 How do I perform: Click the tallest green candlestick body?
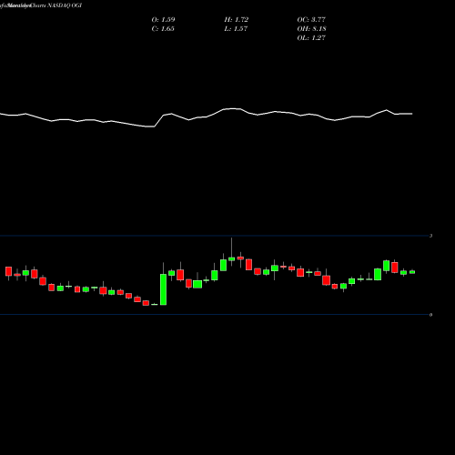click(x=163, y=289)
